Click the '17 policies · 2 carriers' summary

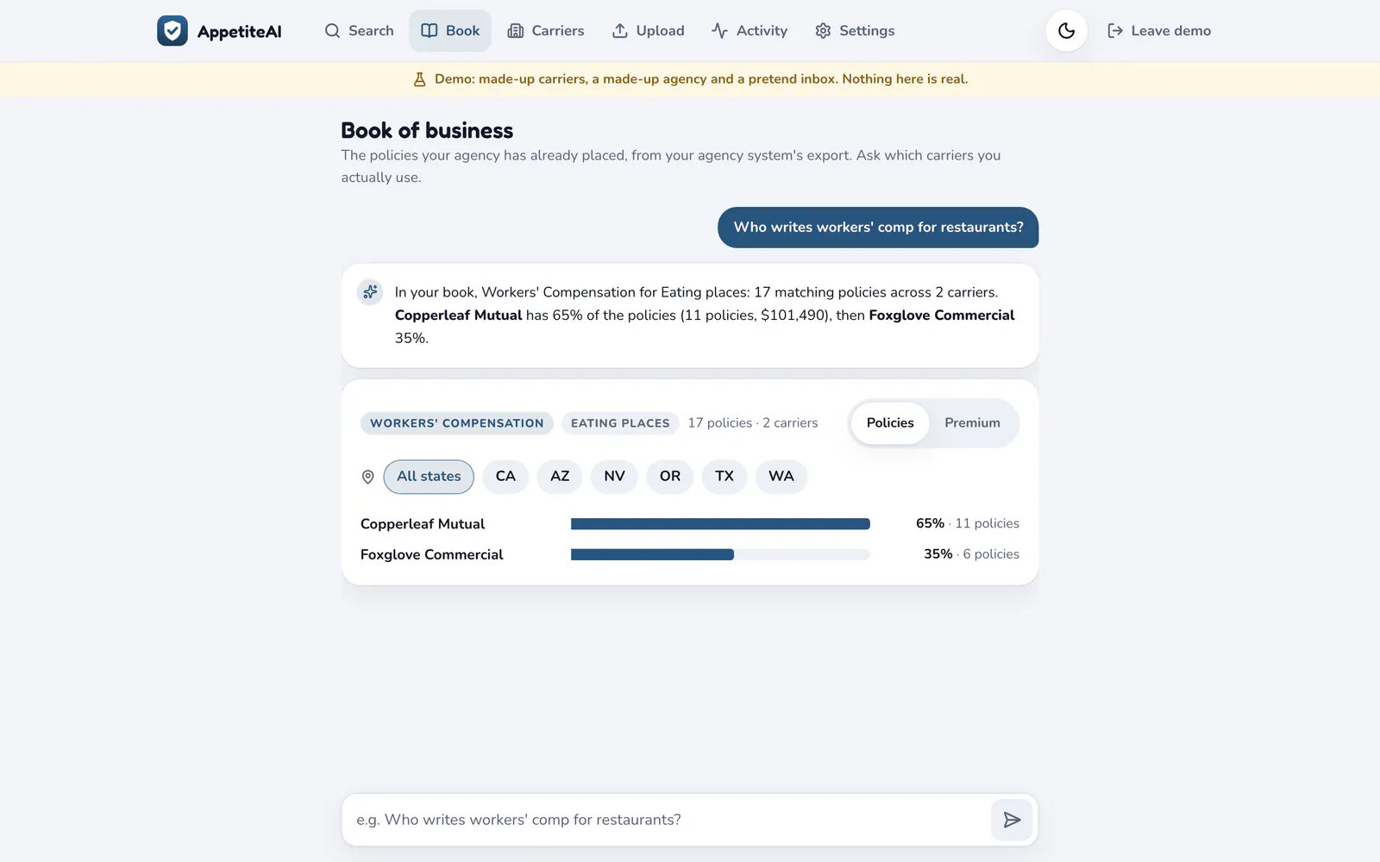(753, 423)
